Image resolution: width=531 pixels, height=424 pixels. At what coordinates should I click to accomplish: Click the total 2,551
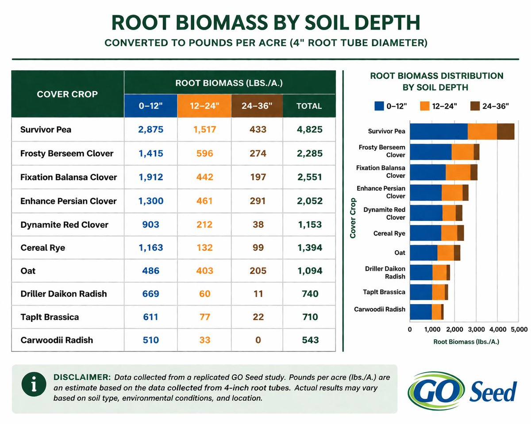pos(309,177)
